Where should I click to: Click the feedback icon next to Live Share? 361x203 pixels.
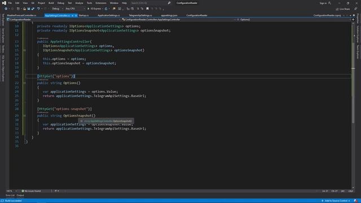356,9
